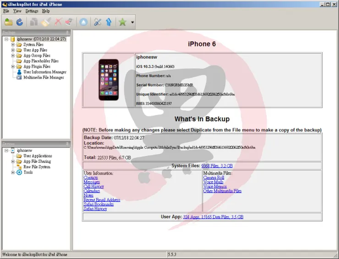Viewport: 339px width, 259px height.
Task: Open the Safari History link
Action: [95, 209]
